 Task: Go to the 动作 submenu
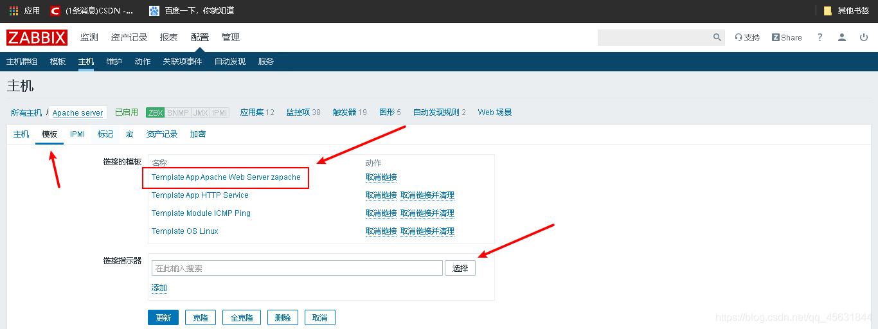point(143,62)
